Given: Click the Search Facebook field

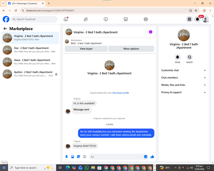Looking at the screenshot, I should 34,19.
